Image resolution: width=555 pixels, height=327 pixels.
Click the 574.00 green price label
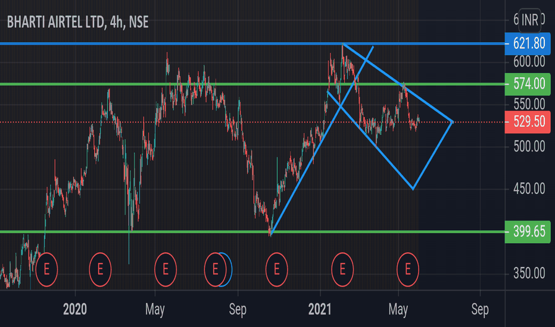tap(528, 84)
